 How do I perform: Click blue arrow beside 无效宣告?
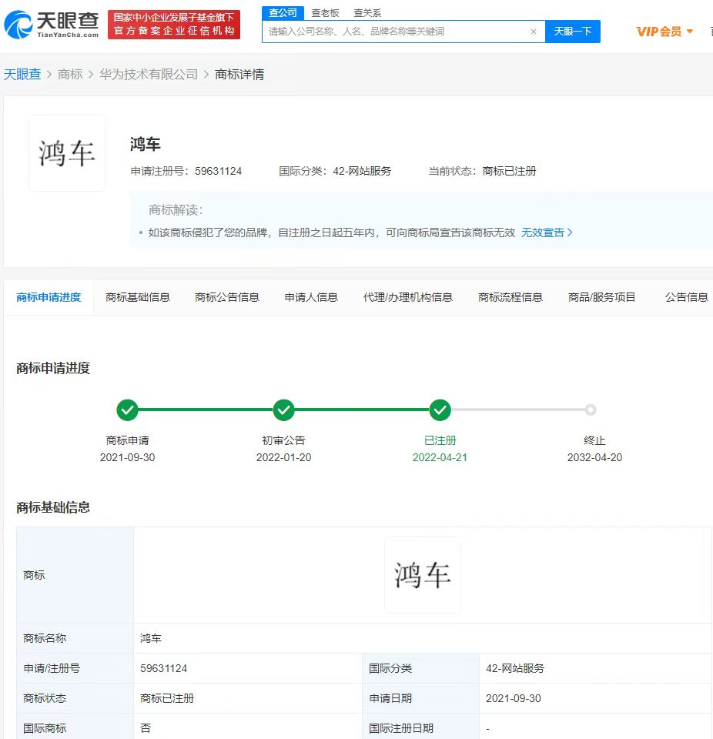(569, 232)
